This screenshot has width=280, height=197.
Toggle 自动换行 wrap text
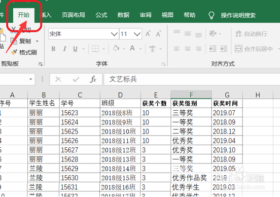pos(252,34)
